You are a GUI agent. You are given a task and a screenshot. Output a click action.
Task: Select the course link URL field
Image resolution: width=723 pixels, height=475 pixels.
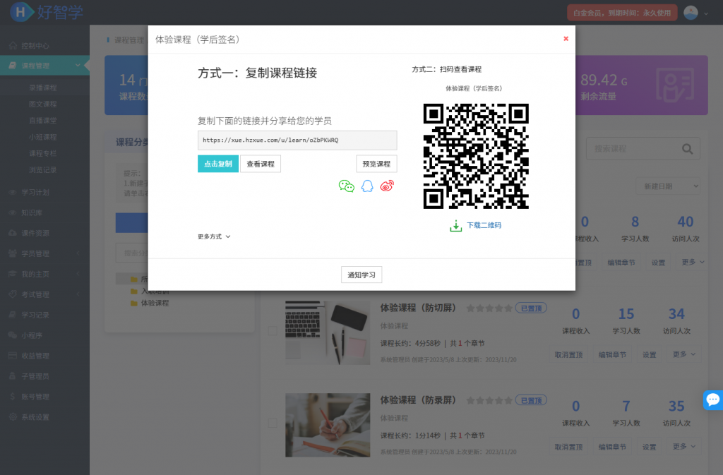(297, 140)
